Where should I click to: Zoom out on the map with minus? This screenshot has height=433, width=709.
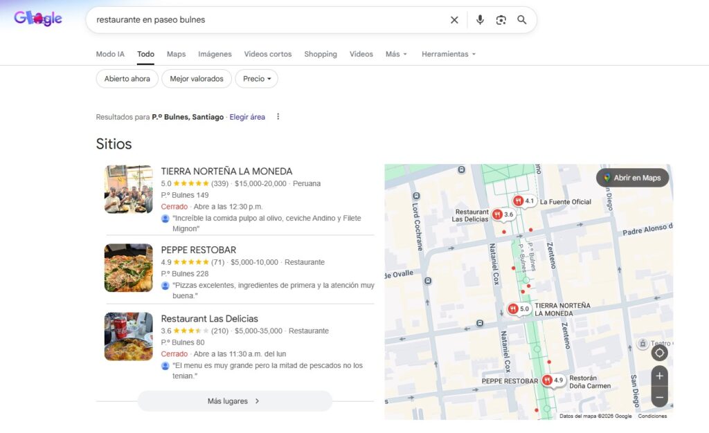tap(659, 398)
